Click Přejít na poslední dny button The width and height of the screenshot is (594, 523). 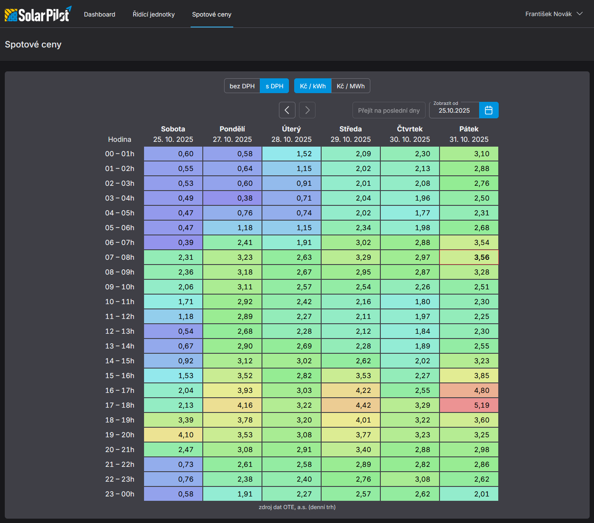pos(389,111)
